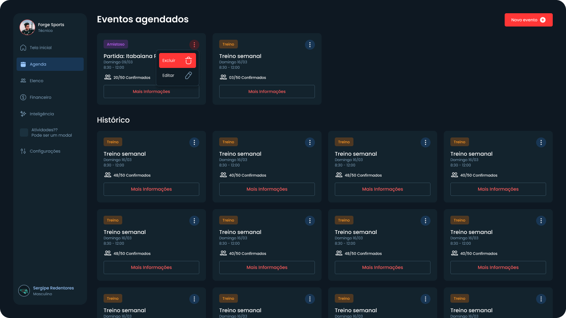Close the three-dot menu on Amistoso card
566x318 pixels.
(x=194, y=45)
